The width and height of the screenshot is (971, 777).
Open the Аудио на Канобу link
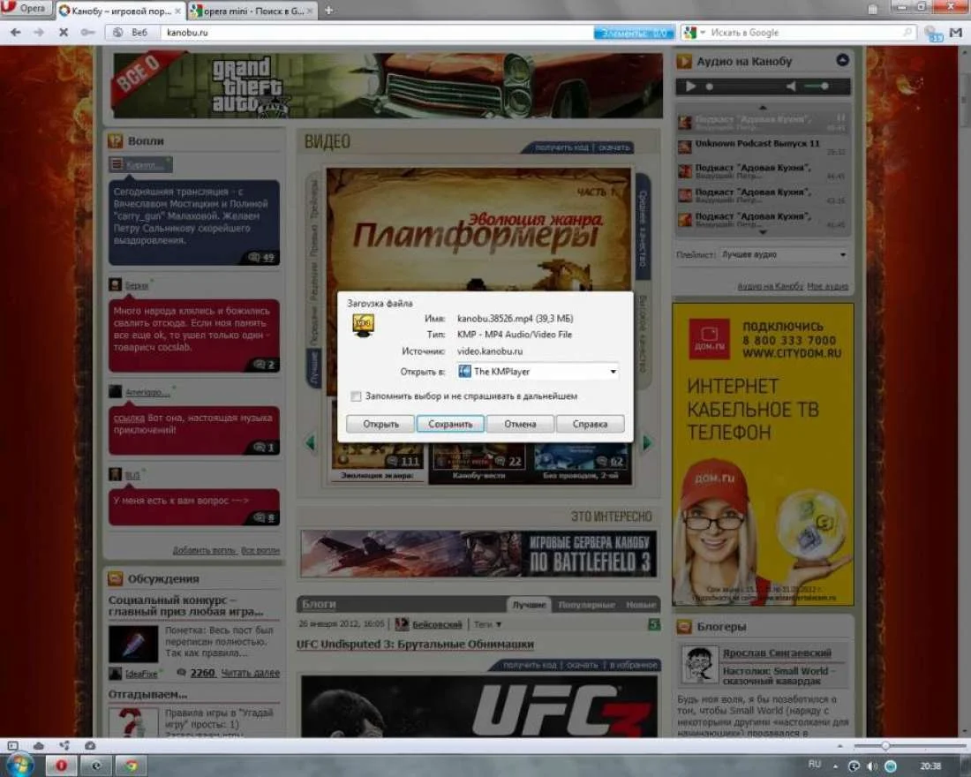point(770,286)
